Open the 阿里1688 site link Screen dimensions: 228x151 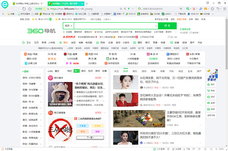(92, 54)
